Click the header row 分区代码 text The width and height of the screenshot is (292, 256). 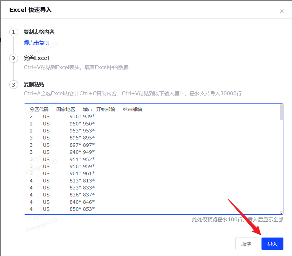[39, 109]
